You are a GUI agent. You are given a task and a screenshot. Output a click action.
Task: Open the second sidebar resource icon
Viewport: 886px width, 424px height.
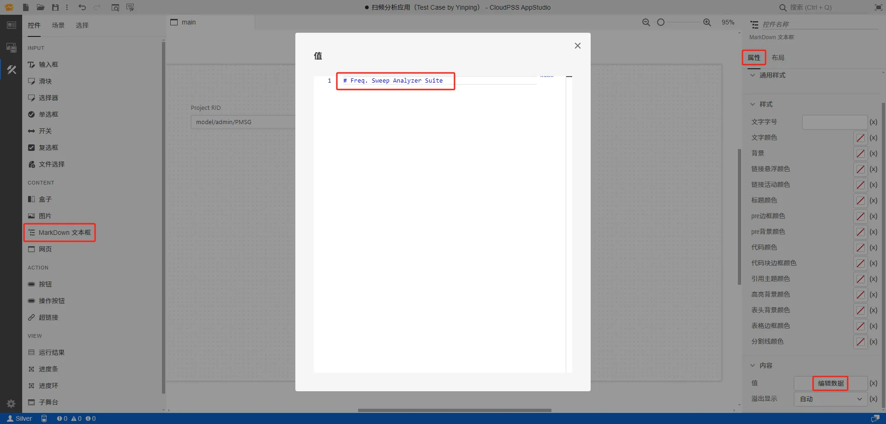click(12, 47)
